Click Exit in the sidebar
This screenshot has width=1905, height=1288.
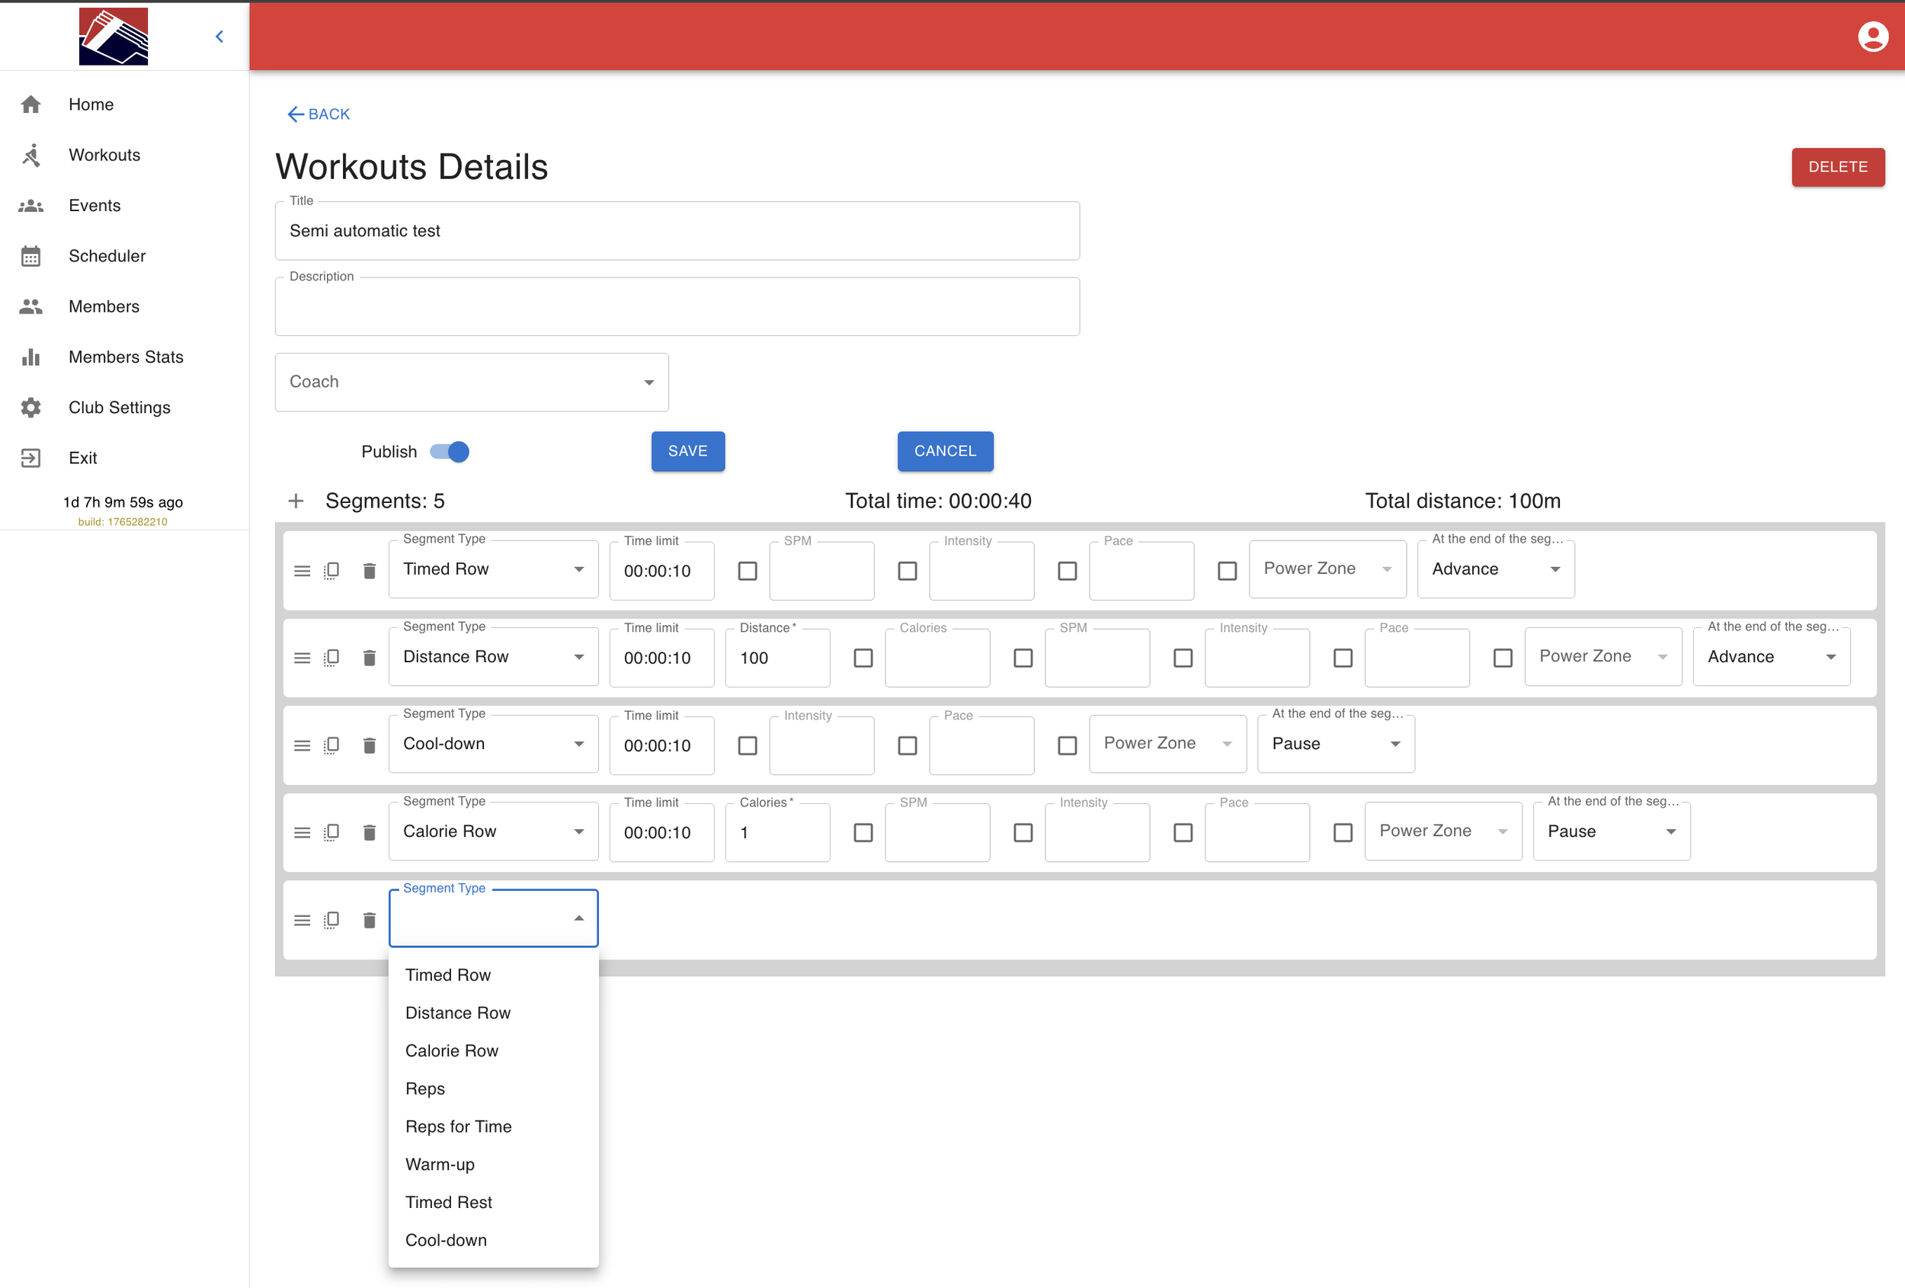click(x=125, y=457)
